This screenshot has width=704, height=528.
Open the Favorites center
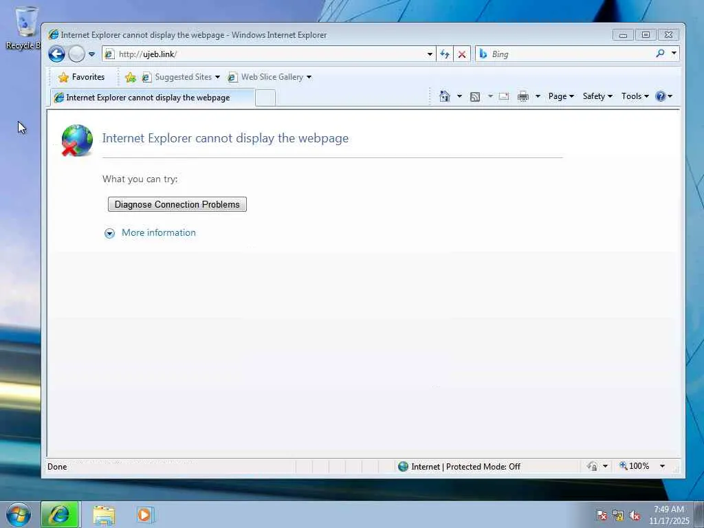(81, 77)
